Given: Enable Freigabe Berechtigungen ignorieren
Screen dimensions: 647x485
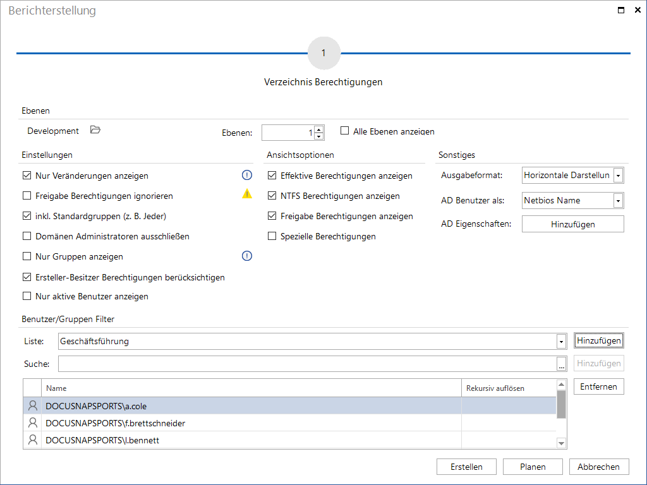Looking at the screenshot, I should point(27,196).
